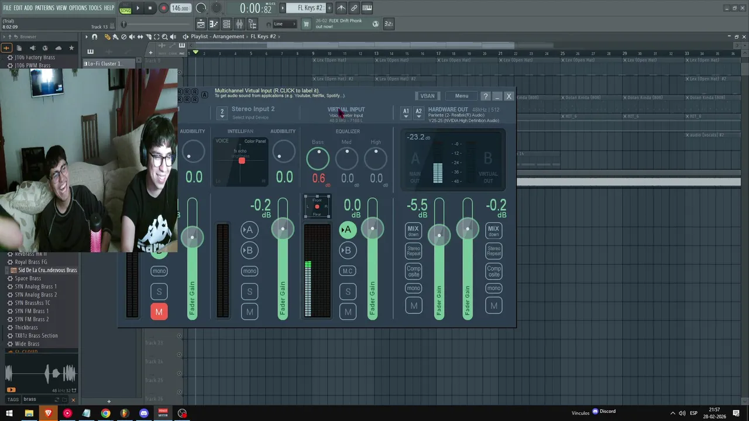Click the Browser cloud tab icon
The image size is (749, 421).
(59, 48)
